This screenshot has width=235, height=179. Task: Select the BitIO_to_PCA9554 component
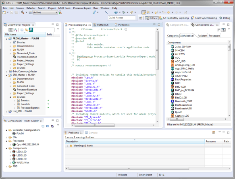tap(184, 91)
